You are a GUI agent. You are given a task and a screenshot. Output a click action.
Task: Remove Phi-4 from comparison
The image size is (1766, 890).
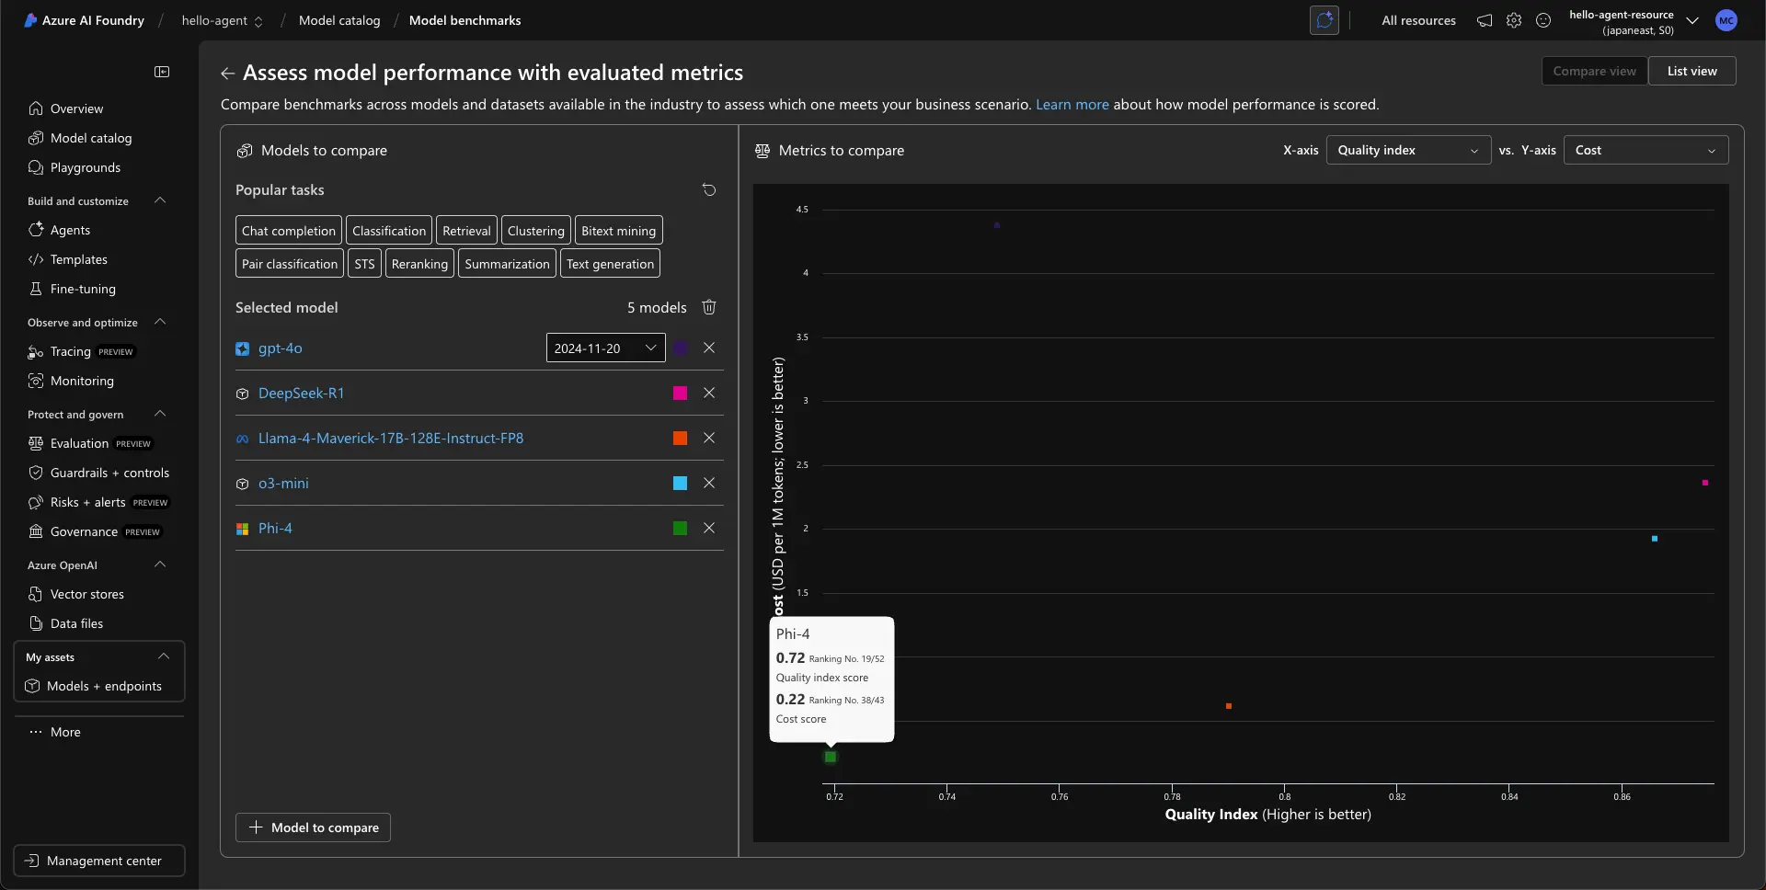[x=709, y=528]
